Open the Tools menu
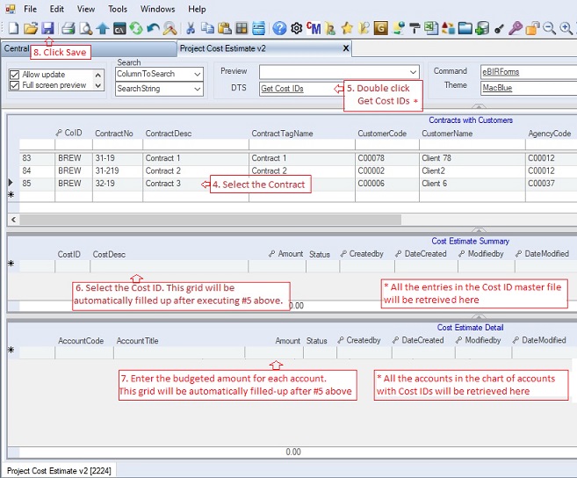577x478 pixels. click(118, 9)
